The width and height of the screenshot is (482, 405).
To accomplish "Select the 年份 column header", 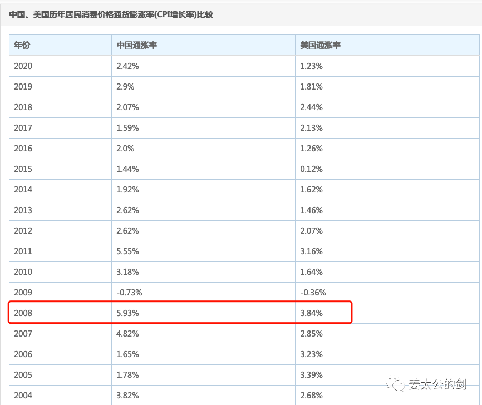I will coord(22,45).
